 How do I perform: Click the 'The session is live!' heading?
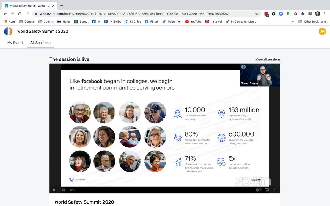pos(70,59)
